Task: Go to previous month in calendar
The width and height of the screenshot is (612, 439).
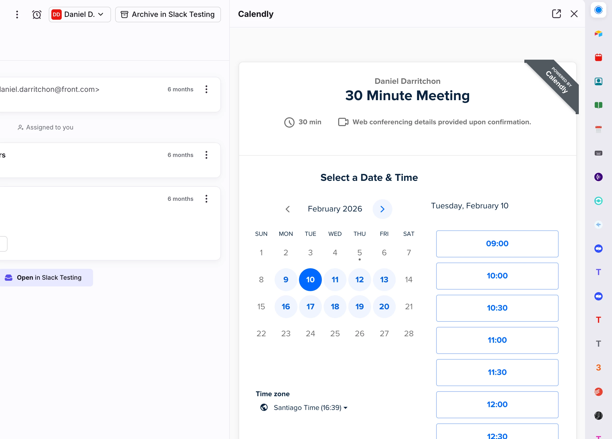Action: pyautogui.click(x=288, y=209)
